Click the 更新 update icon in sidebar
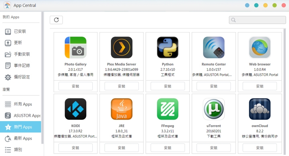This screenshot has height=156, width=289. pos(8,43)
